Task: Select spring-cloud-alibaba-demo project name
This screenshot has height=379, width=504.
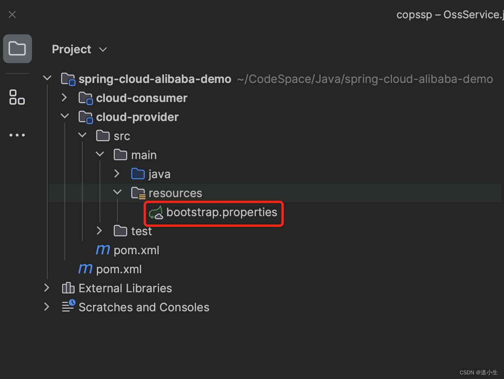Action: coord(155,79)
